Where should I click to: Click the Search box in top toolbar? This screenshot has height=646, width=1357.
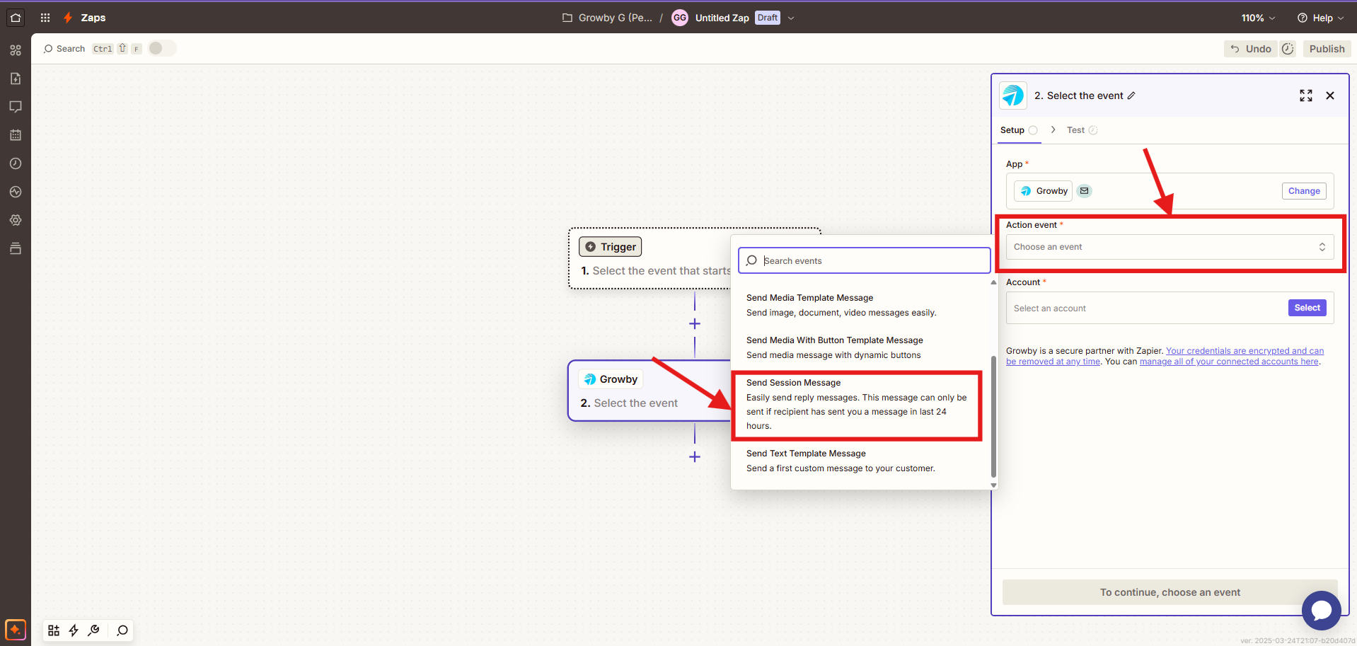point(92,49)
